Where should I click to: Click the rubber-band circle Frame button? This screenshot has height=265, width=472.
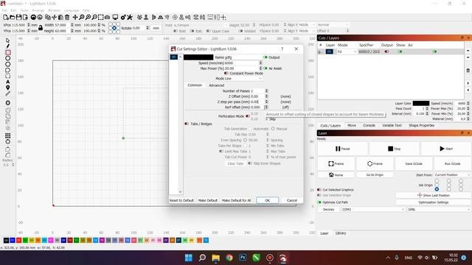[x=375, y=163]
